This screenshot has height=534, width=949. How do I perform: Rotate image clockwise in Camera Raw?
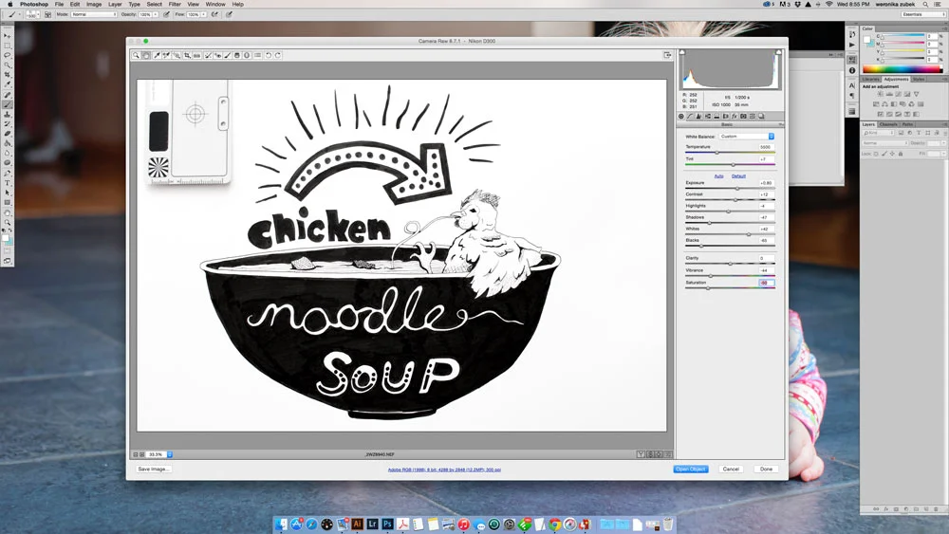click(278, 55)
